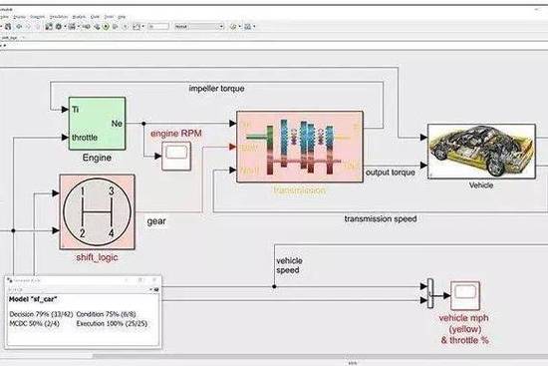Click the Forward arrow toolbar icon

click(28, 26)
